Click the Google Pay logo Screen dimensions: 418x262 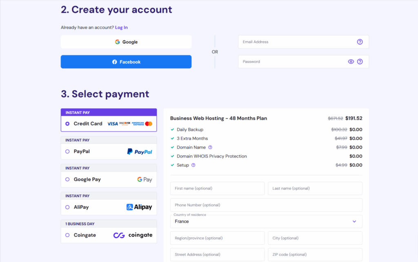[145, 180]
